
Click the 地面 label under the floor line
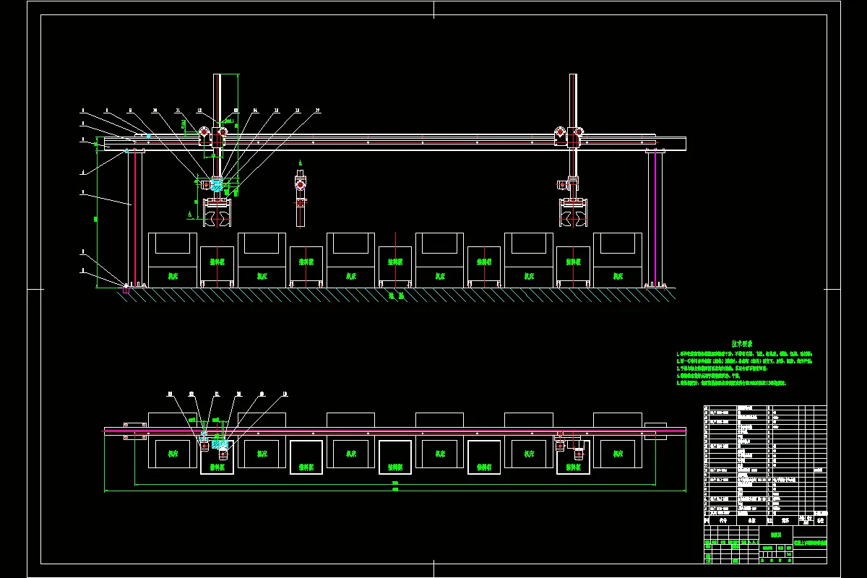tap(395, 296)
